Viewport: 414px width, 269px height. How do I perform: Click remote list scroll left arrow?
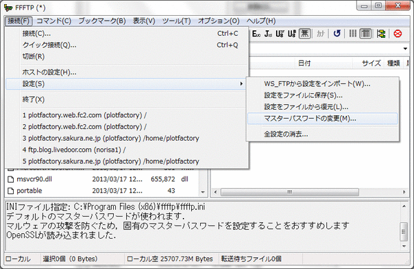215,192
